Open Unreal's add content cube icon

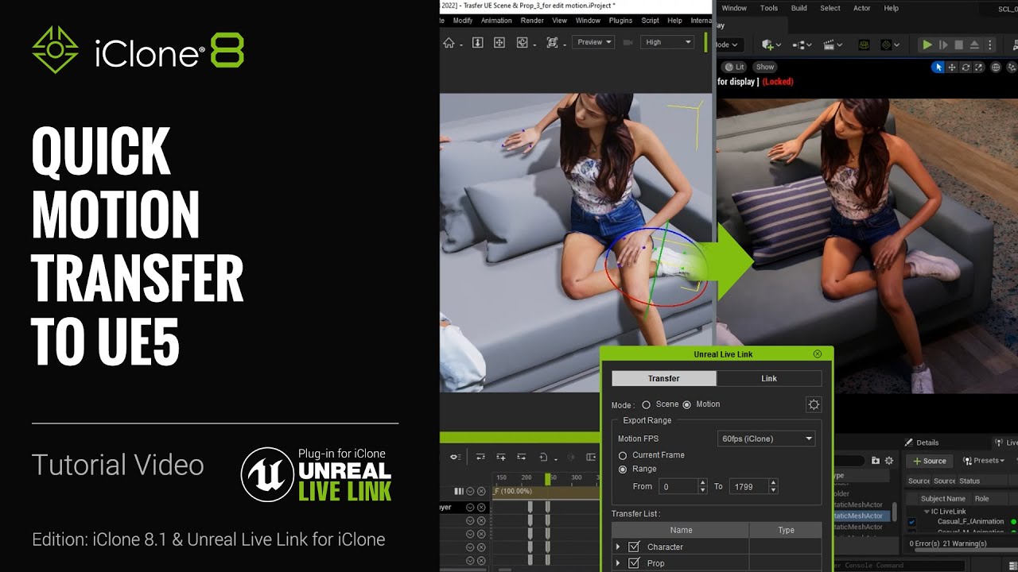point(768,45)
